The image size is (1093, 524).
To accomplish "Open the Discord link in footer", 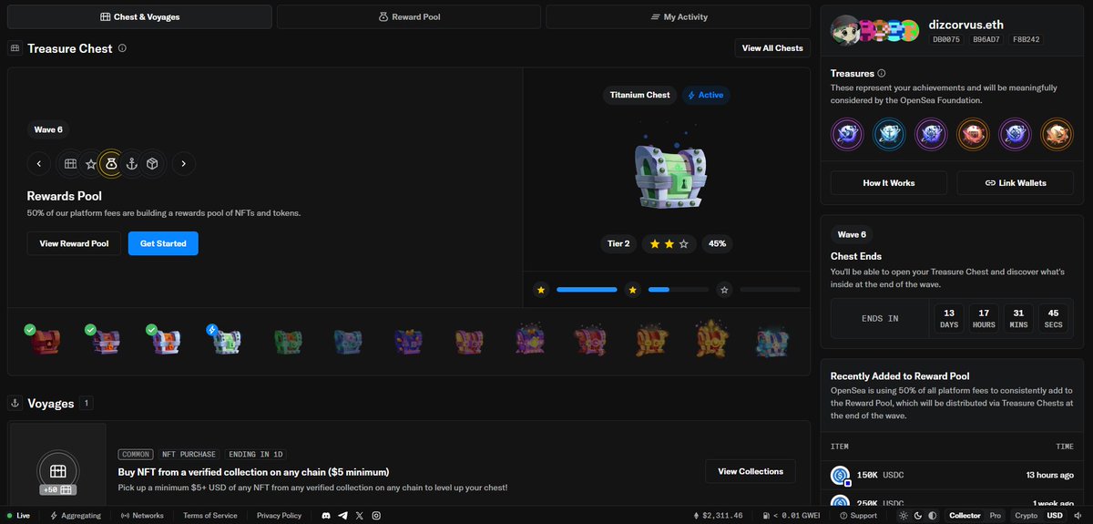I will pyautogui.click(x=325, y=516).
